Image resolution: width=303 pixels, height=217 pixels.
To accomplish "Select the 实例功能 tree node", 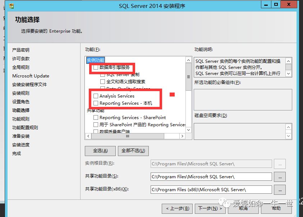I will pos(96,60).
